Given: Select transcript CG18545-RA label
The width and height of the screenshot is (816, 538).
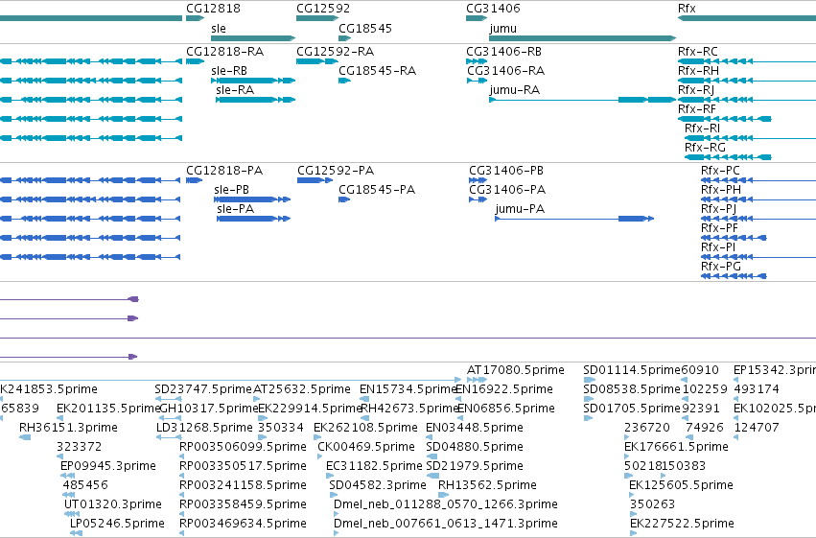Looking at the screenshot, I should tap(377, 71).
